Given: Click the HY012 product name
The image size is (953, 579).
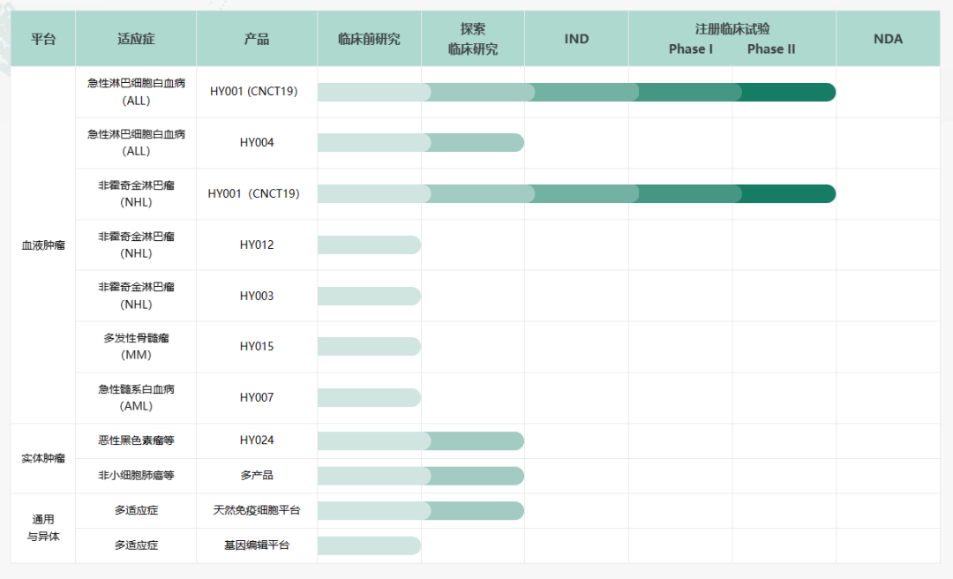Looking at the screenshot, I should click(257, 244).
